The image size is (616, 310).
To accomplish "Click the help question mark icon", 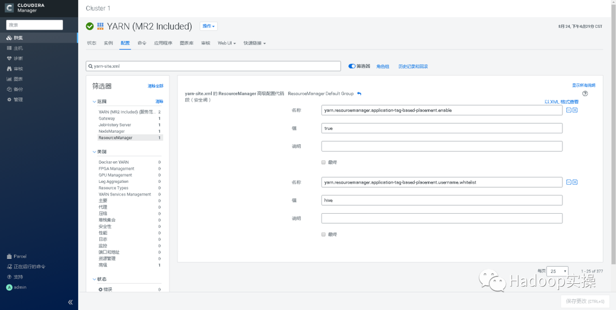I will click(585, 93).
